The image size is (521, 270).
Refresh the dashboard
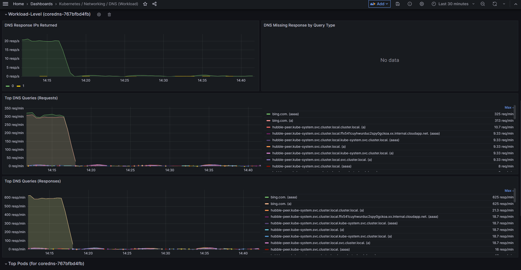click(495, 4)
